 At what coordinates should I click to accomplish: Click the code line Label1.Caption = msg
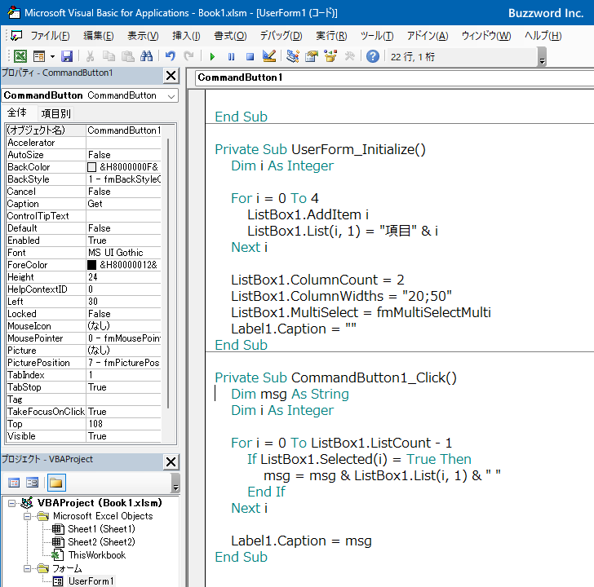tap(301, 541)
